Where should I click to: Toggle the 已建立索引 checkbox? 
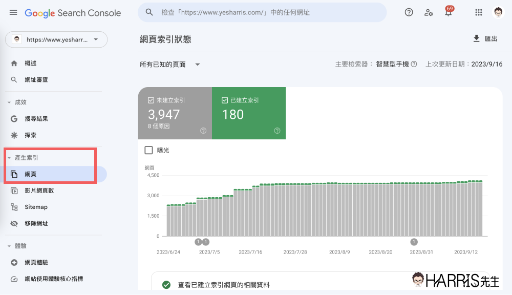(225, 100)
